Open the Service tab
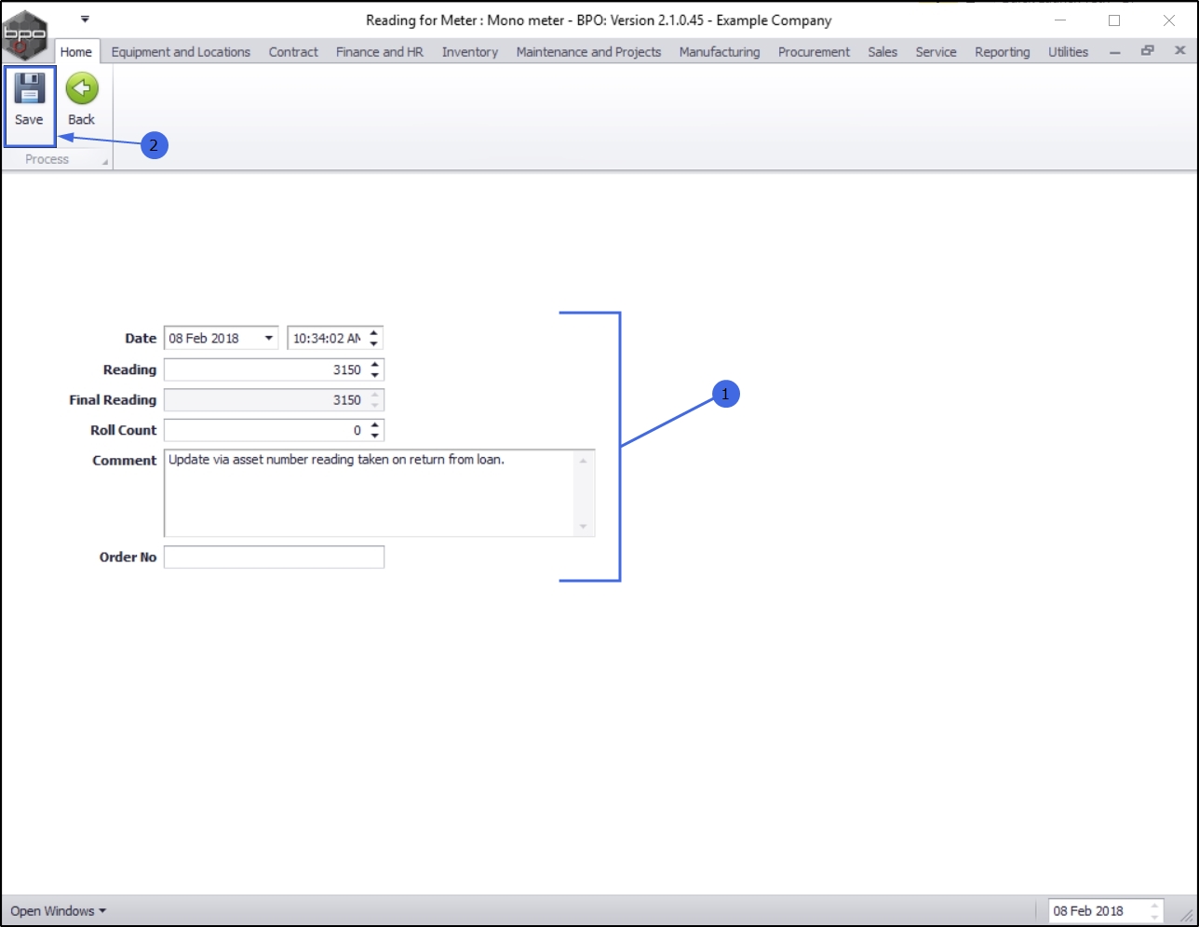1199x927 pixels. (x=936, y=52)
